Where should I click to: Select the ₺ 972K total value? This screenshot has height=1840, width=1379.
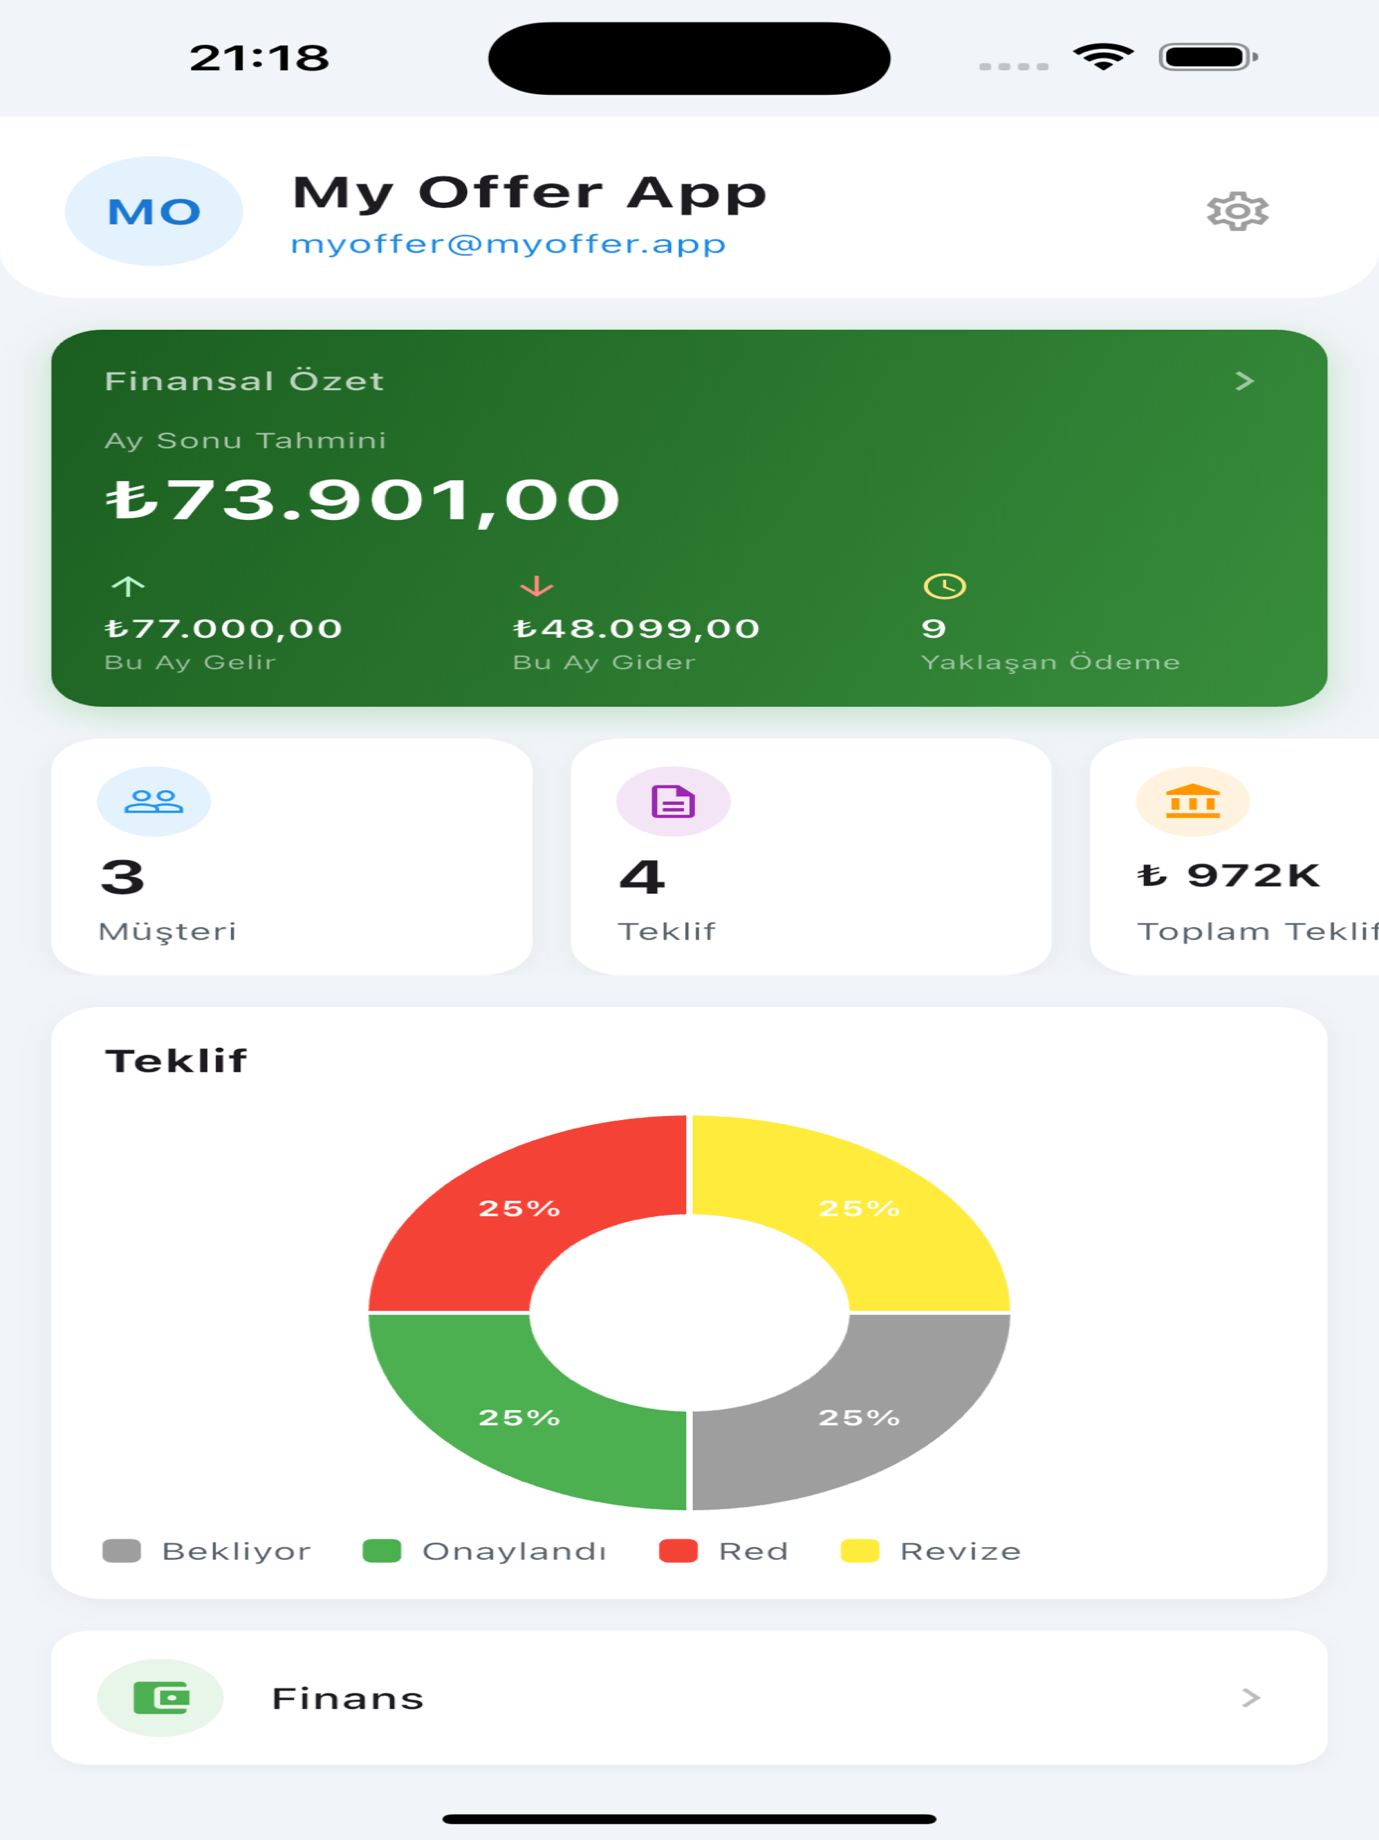pos(1230,875)
